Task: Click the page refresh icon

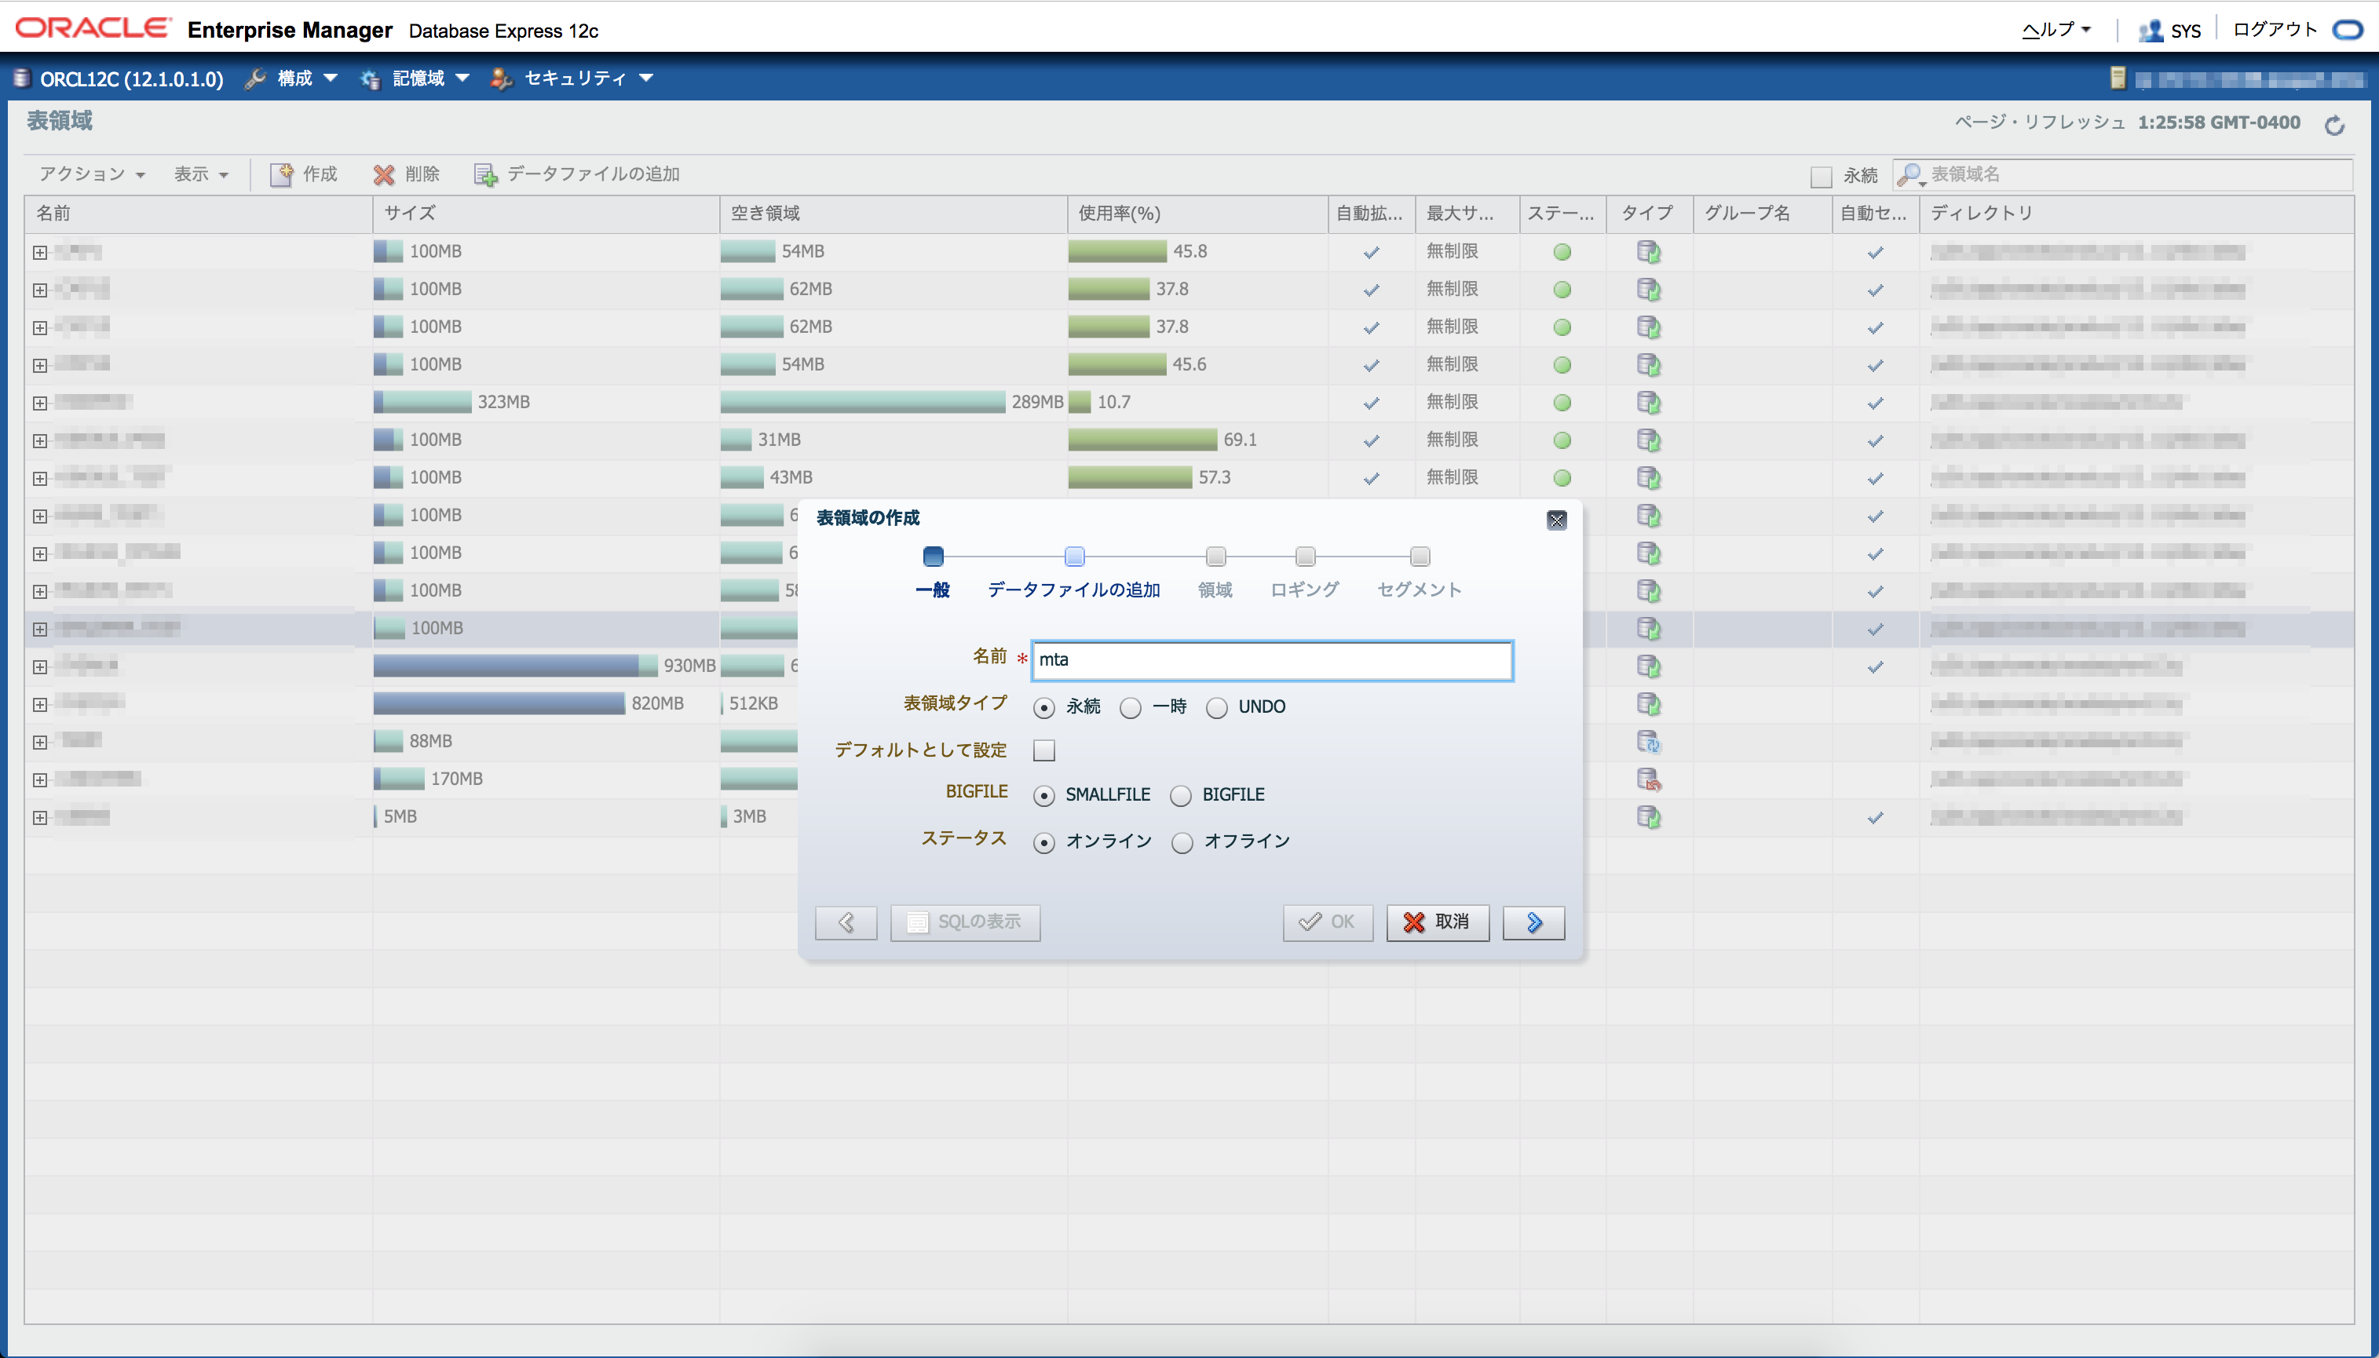Action: coord(2334,125)
